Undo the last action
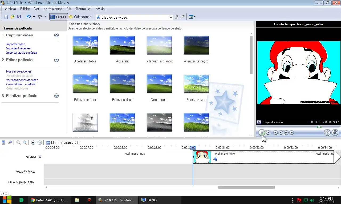The height and width of the screenshot is (204, 341). click(x=29, y=17)
